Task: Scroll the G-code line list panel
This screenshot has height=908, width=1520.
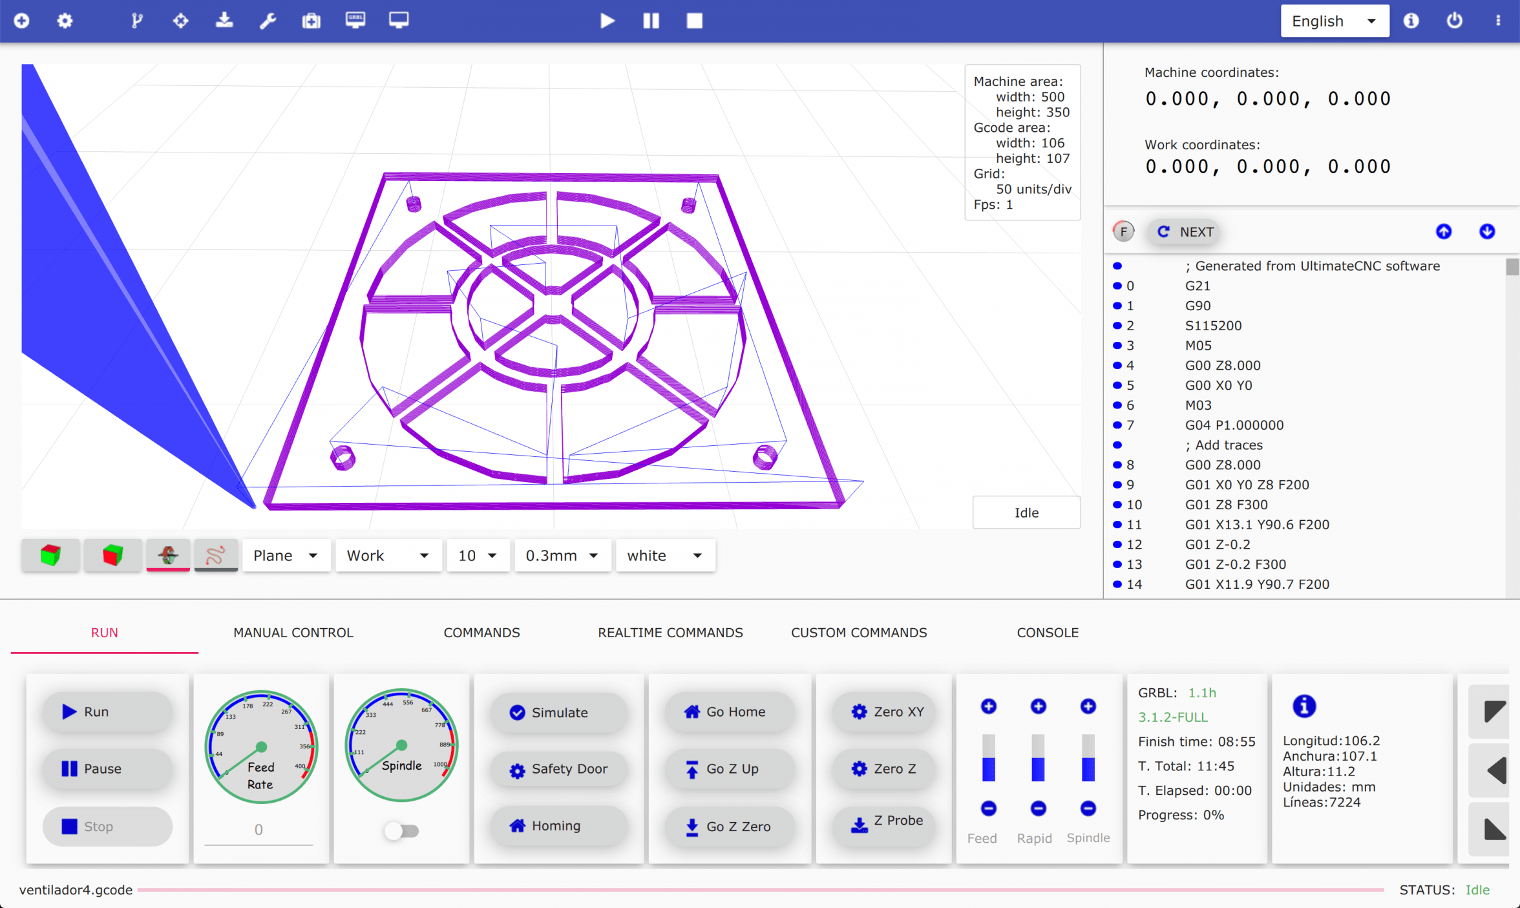Action: [1512, 264]
